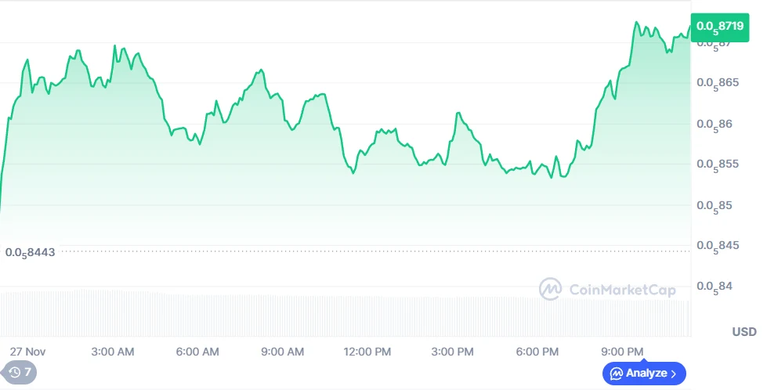767x390 pixels.
Task: Click the 0.0₅85 price axis label
Action: click(x=715, y=206)
